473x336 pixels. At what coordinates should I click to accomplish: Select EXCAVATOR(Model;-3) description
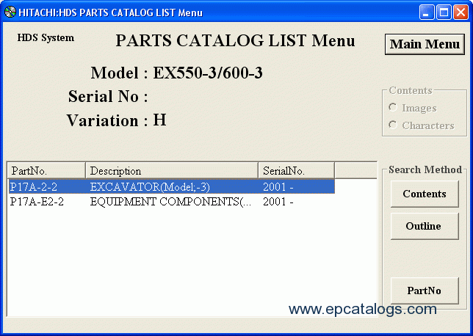(150, 187)
